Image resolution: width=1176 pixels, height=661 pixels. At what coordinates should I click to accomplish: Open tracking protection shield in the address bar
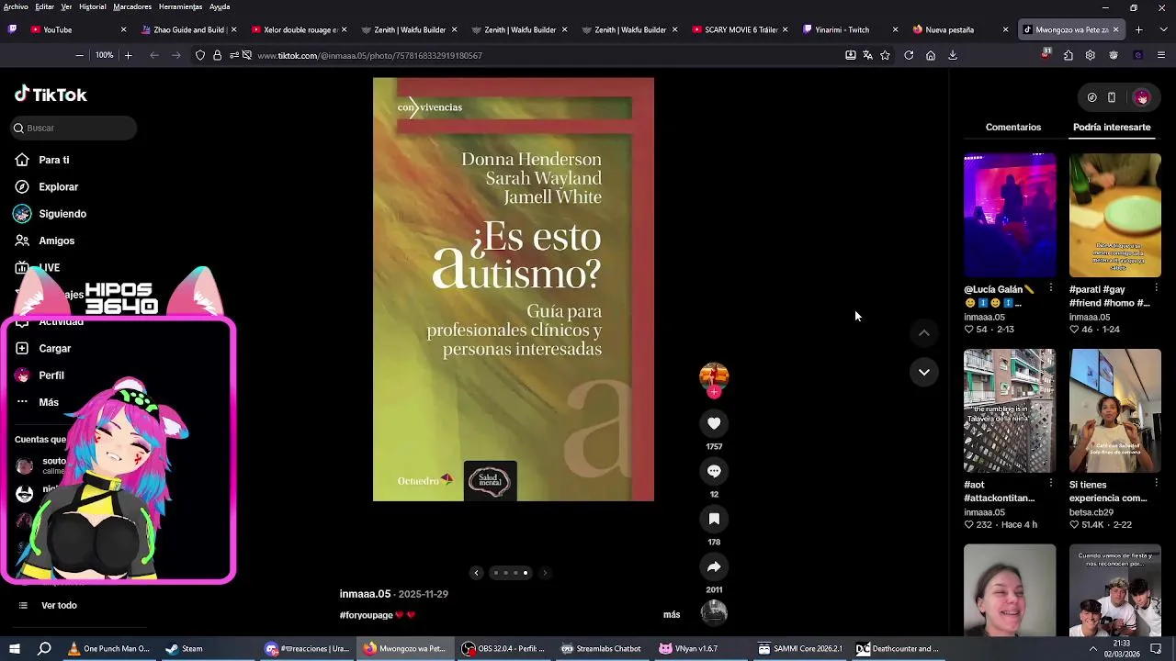click(x=200, y=55)
